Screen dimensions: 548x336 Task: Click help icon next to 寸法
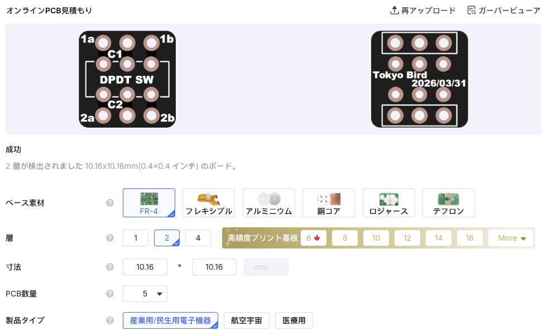(x=110, y=267)
